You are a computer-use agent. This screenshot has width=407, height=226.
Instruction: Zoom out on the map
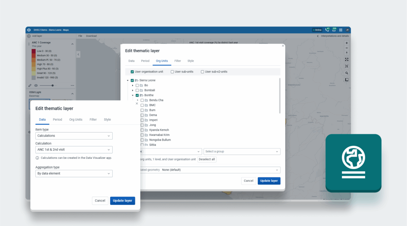347,48
